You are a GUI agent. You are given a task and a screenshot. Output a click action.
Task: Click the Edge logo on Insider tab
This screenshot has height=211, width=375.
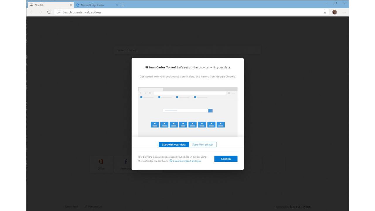pos(78,5)
